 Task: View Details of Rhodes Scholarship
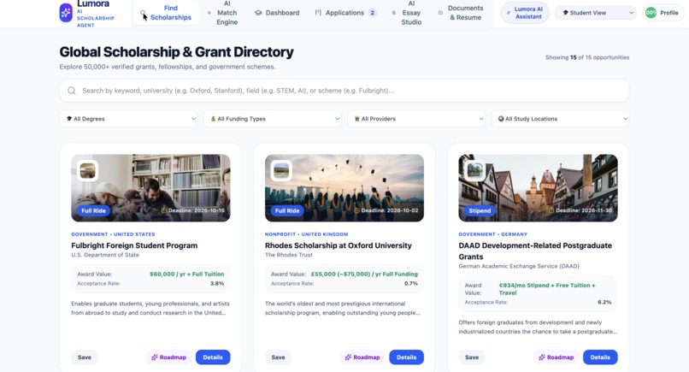click(x=406, y=357)
